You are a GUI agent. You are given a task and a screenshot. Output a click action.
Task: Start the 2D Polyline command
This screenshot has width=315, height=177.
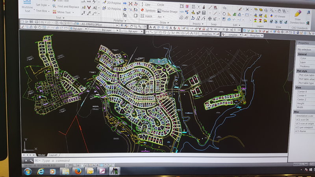112,3
